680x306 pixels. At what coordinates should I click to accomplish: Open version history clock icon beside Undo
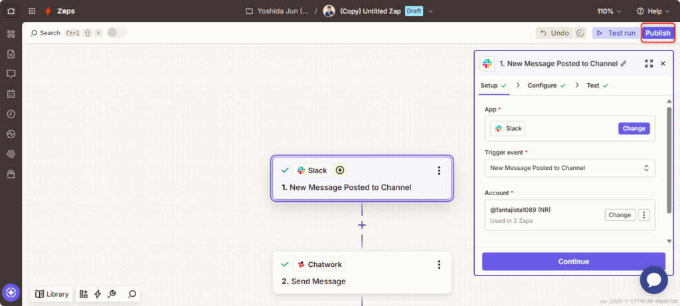[x=580, y=33]
